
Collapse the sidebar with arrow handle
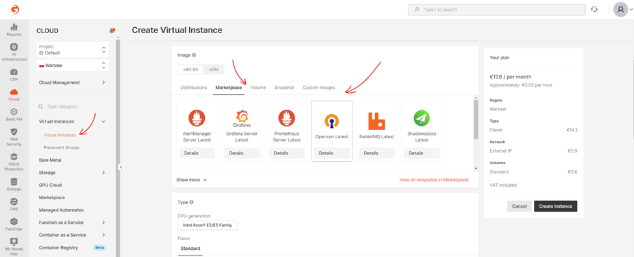pyautogui.click(x=120, y=167)
